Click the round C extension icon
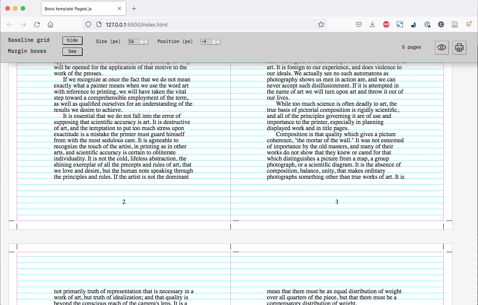478x305 pixels. [x=441, y=25]
